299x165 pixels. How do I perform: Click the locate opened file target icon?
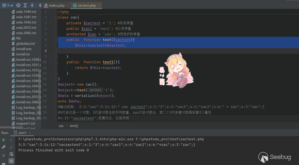[18, 6]
